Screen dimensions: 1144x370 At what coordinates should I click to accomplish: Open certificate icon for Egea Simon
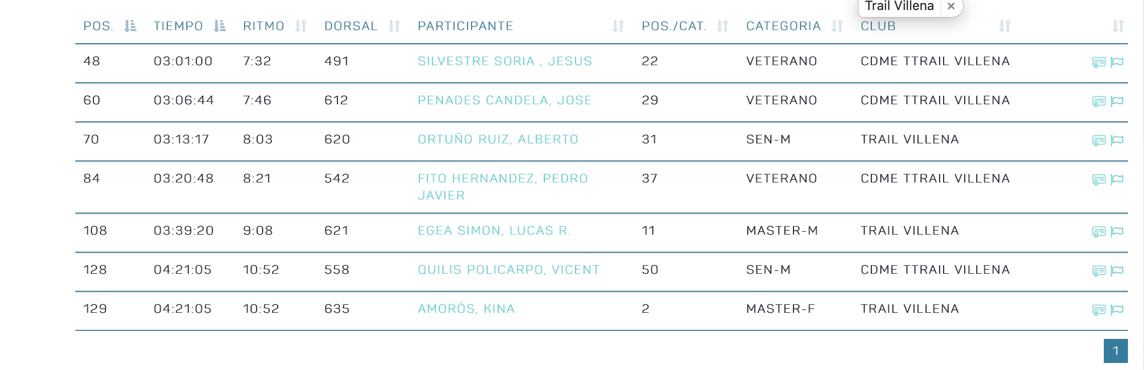point(1098,232)
